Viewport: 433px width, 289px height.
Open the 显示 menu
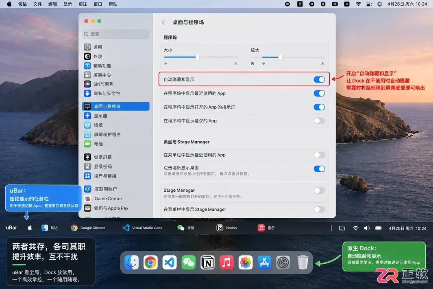coord(67,4)
